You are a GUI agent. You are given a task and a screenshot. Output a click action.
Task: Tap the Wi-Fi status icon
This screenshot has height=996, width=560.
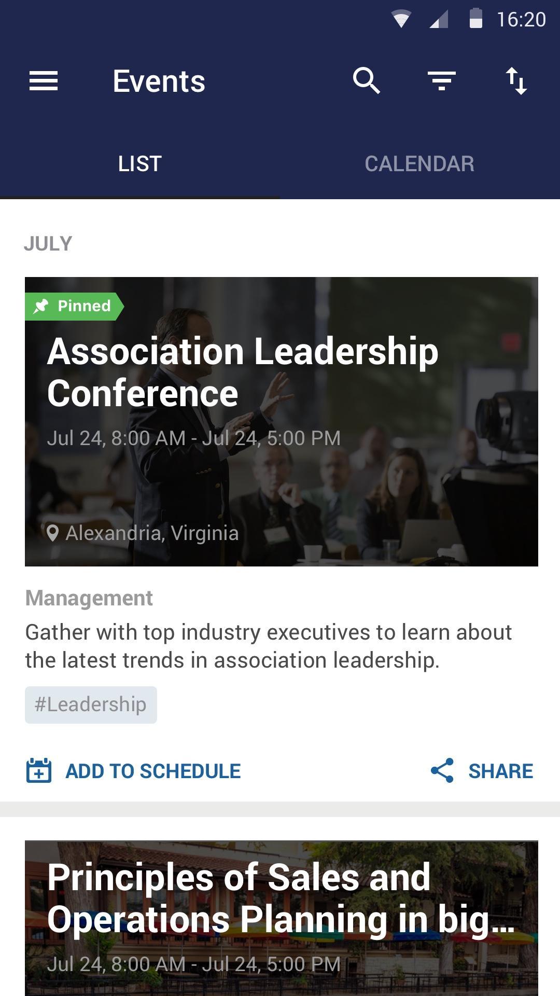(401, 20)
